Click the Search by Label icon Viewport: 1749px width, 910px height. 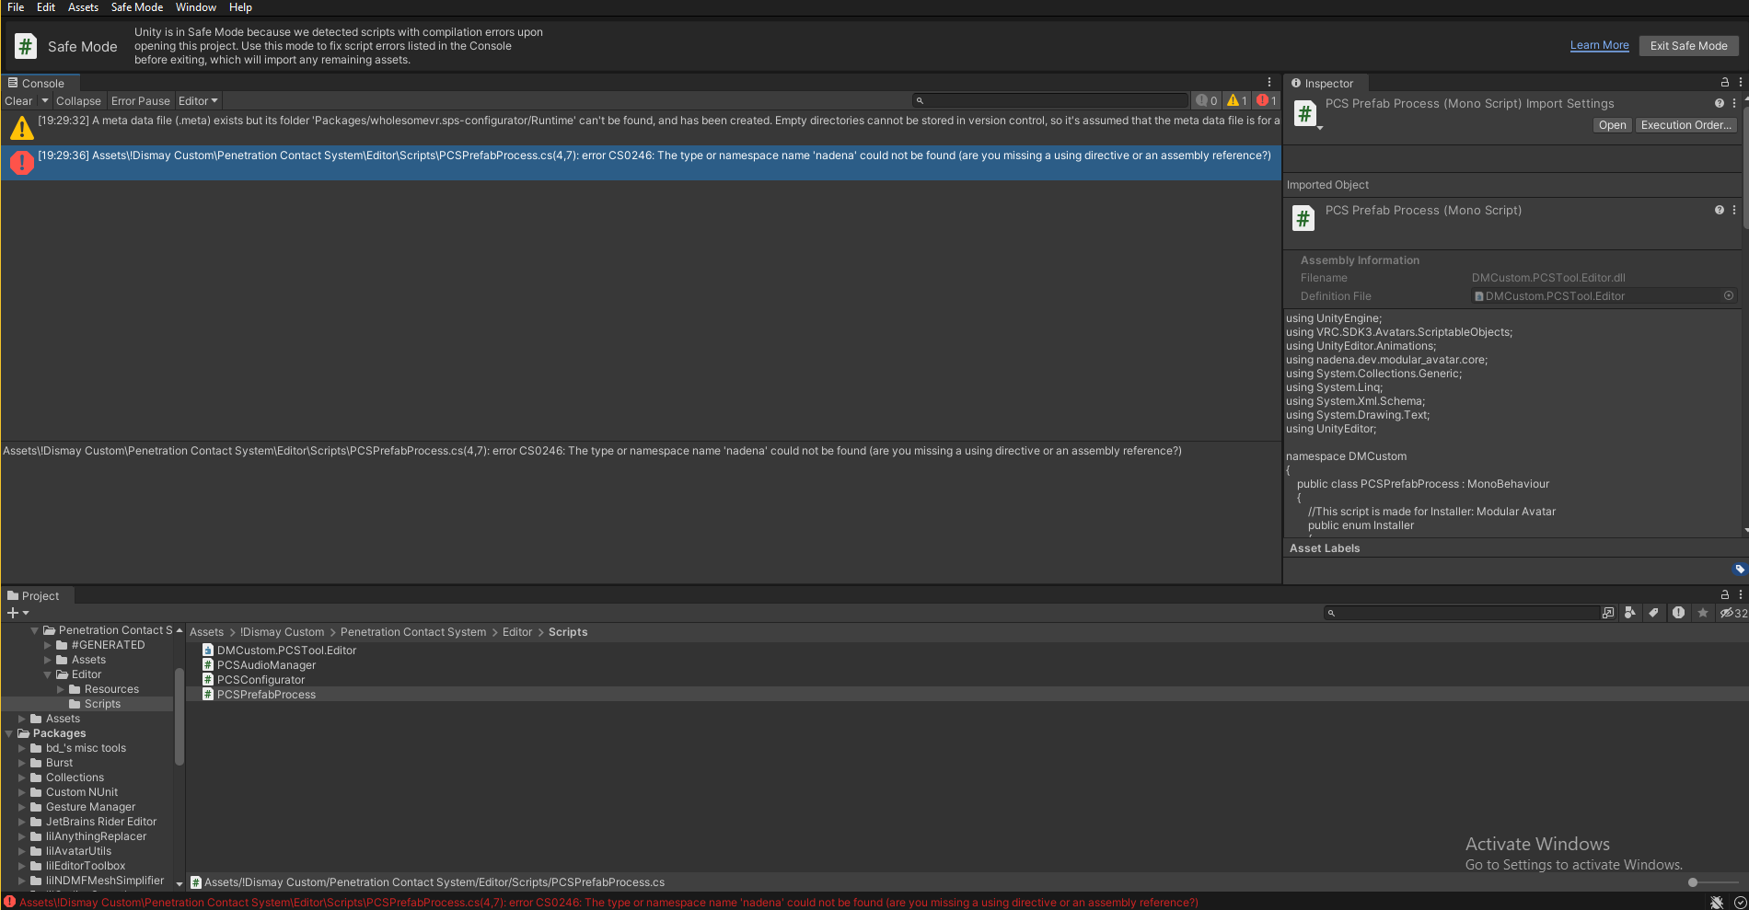point(1654,613)
